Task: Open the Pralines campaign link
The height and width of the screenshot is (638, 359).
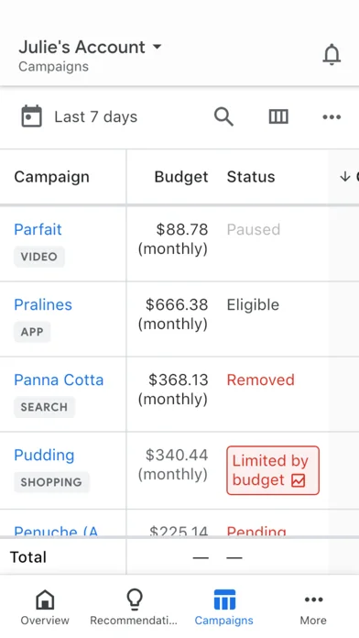Action: (x=43, y=304)
